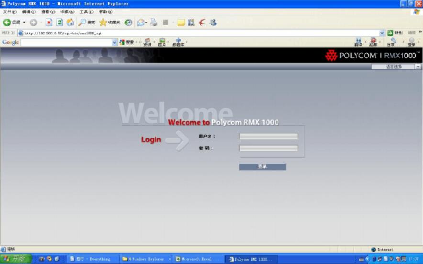Open the Windows Start menu
Viewport: 423px width, 264px height.
tap(16, 259)
